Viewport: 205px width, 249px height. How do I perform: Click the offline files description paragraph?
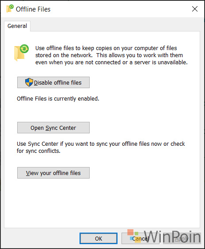[x=111, y=55]
